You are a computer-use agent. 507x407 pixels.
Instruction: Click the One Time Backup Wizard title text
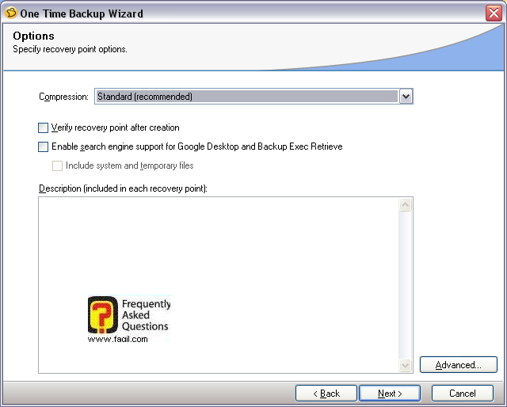[82, 13]
